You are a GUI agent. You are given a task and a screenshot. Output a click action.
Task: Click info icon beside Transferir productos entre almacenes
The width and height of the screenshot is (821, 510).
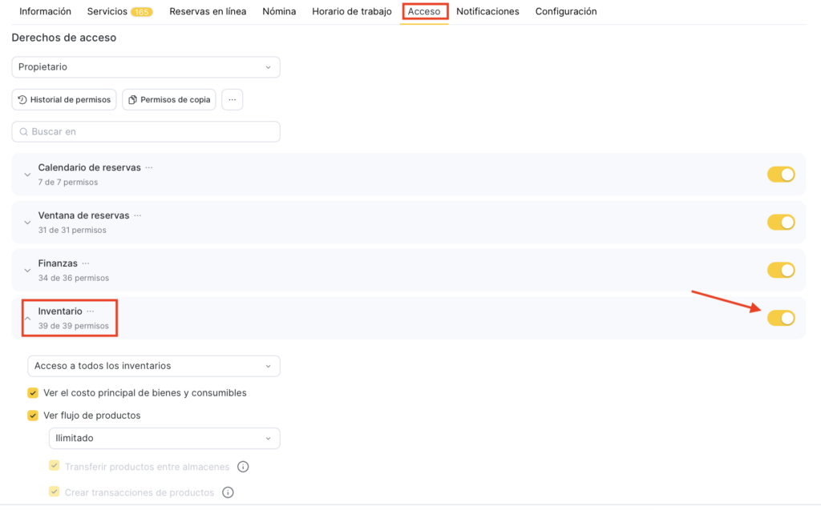[243, 467]
